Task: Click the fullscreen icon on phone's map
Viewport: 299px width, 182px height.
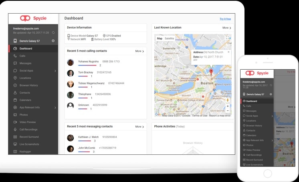Action: [x=292, y=115]
